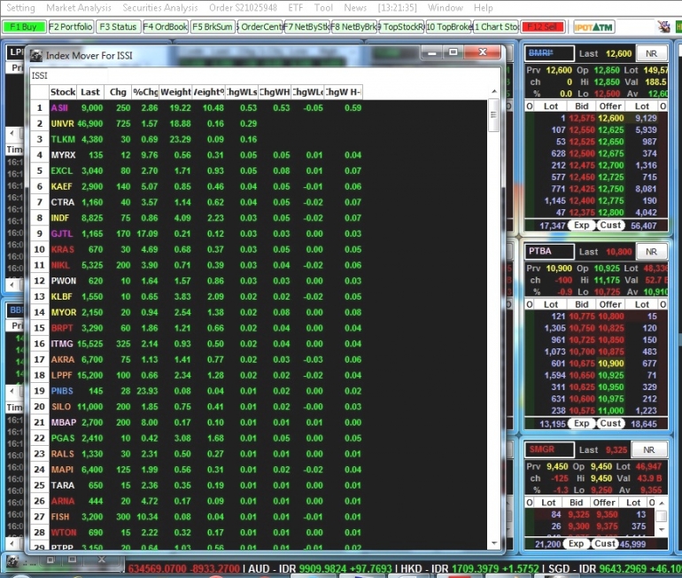Viewport: 682px width, 578px height.
Task: Sort by %Chg column header
Action: [x=145, y=92]
